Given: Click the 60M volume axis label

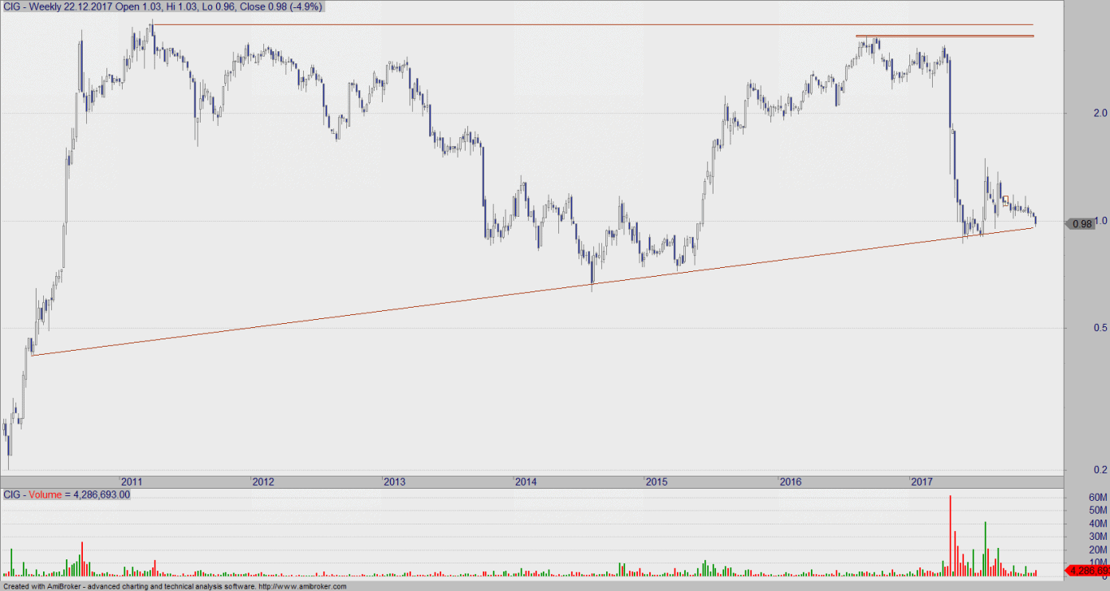Looking at the screenshot, I should pyautogui.click(x=1099, y=498).
